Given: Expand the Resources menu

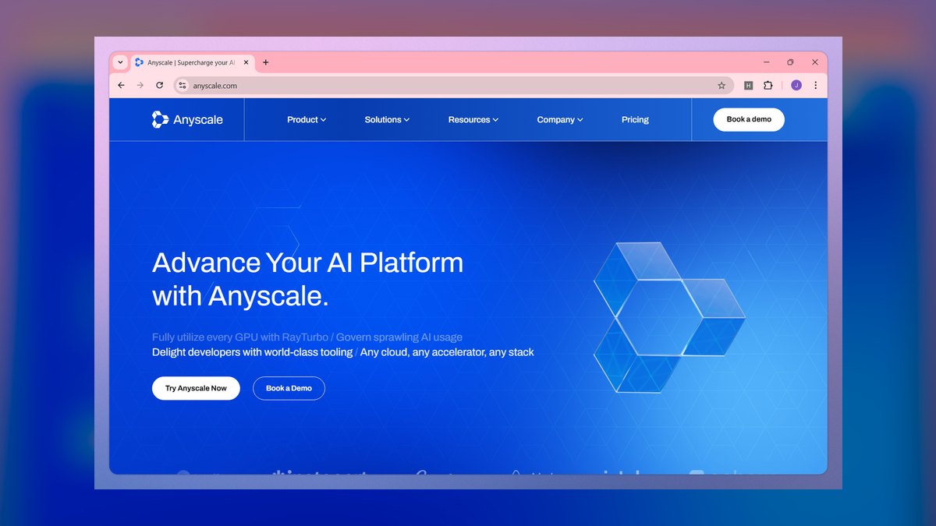Looking at the screenshot, I should 473,120.
